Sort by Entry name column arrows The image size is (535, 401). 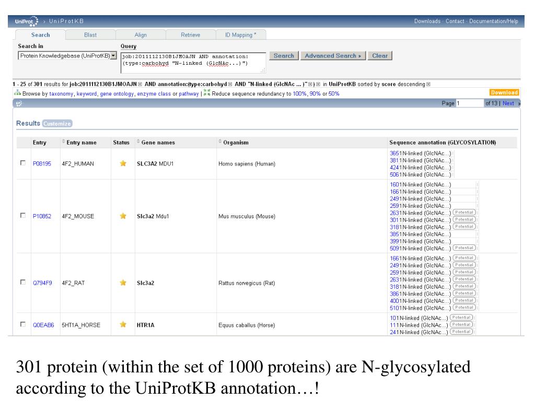coord(63,141)
